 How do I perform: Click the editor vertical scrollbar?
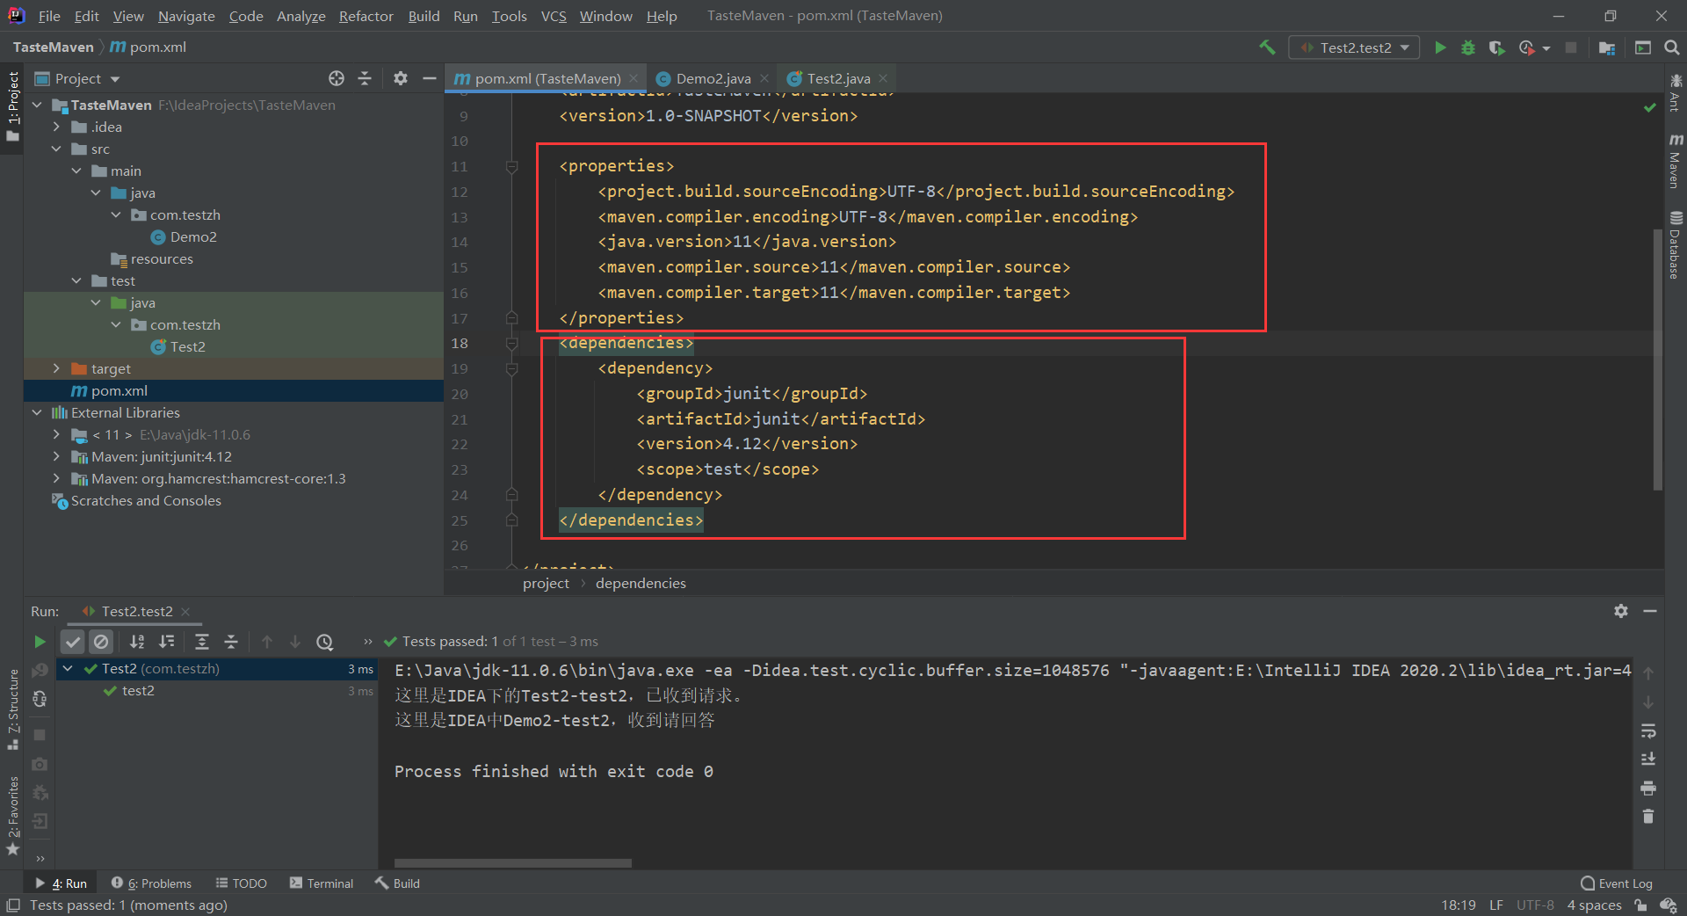pyautogui.click(x=1658, y=359)
